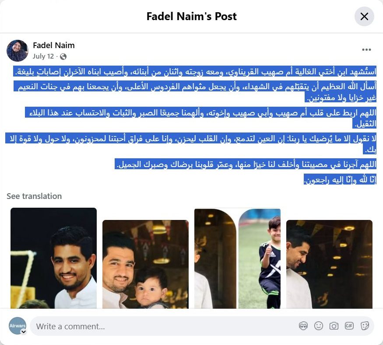
Task: Open the emoji picker in comment box
Action: point(319,326)
